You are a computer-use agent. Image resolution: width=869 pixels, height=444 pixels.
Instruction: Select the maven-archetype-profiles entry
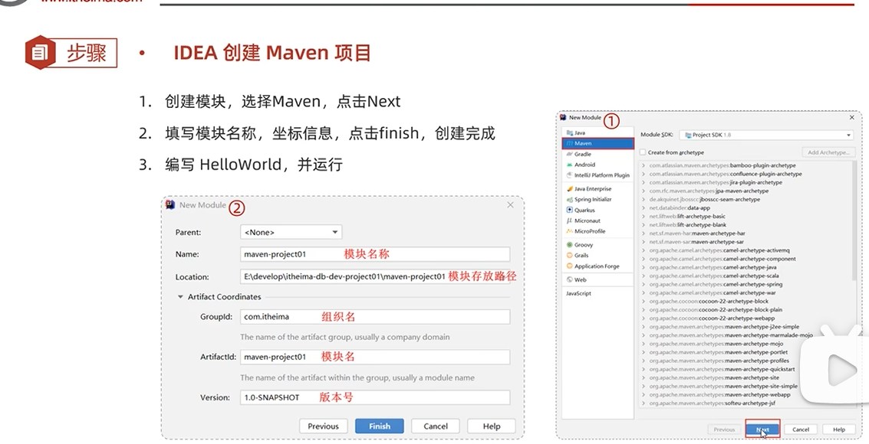click(719, 361)
